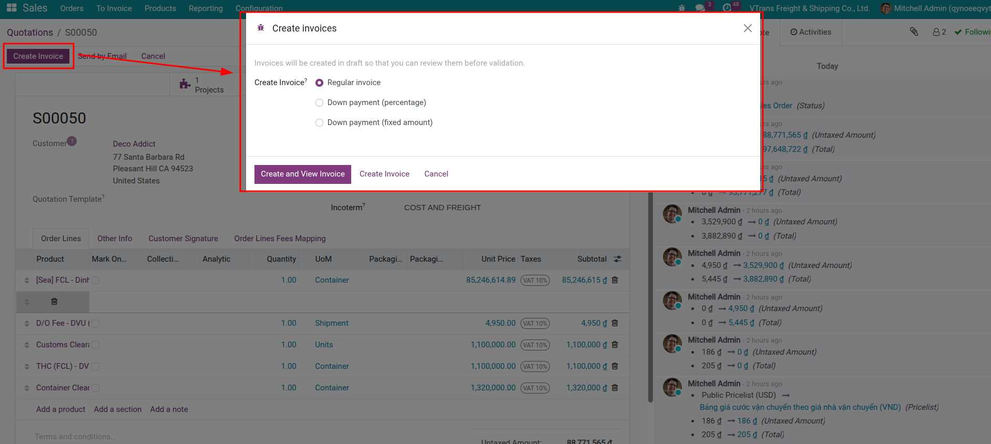991x444 pixels.
Task: Switch to the Other Info tab
Action: tap(115, 239)
